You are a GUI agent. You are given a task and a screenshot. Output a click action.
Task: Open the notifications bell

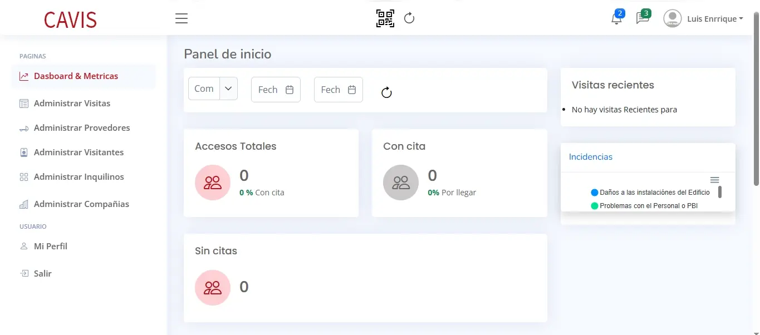(616, 19)
